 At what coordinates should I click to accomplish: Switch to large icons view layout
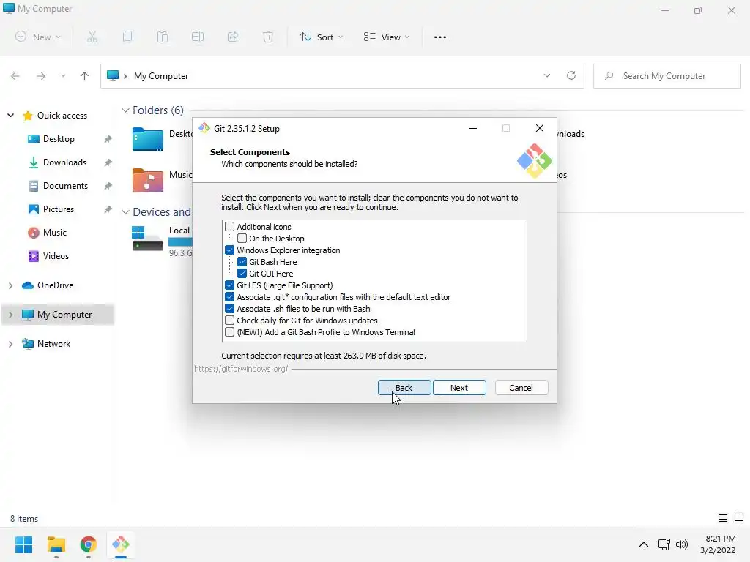pos(739,518)
